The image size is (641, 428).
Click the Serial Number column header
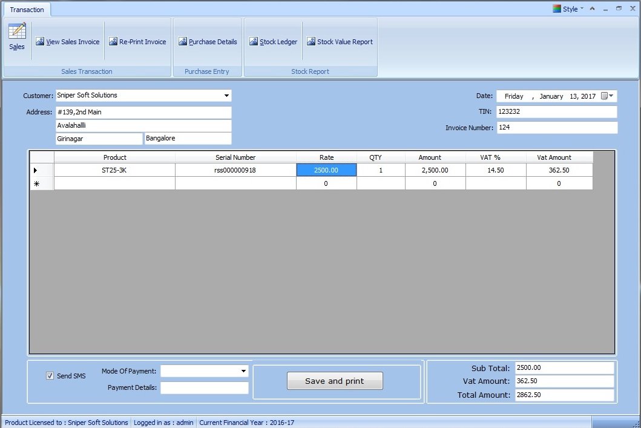pos(235,157)
